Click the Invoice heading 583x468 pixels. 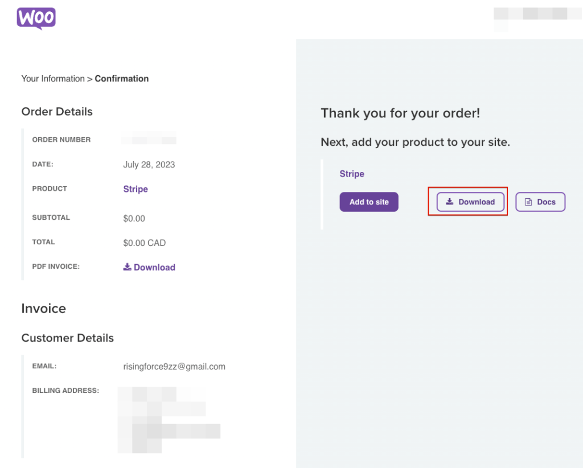point(44,309)
